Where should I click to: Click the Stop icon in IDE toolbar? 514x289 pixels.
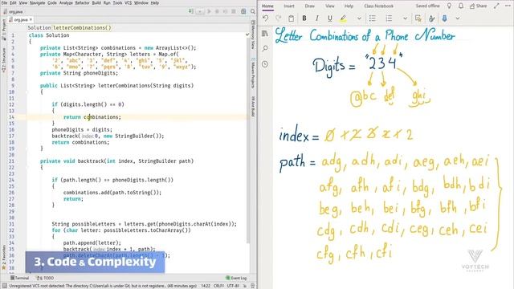[x=234, y=11]
